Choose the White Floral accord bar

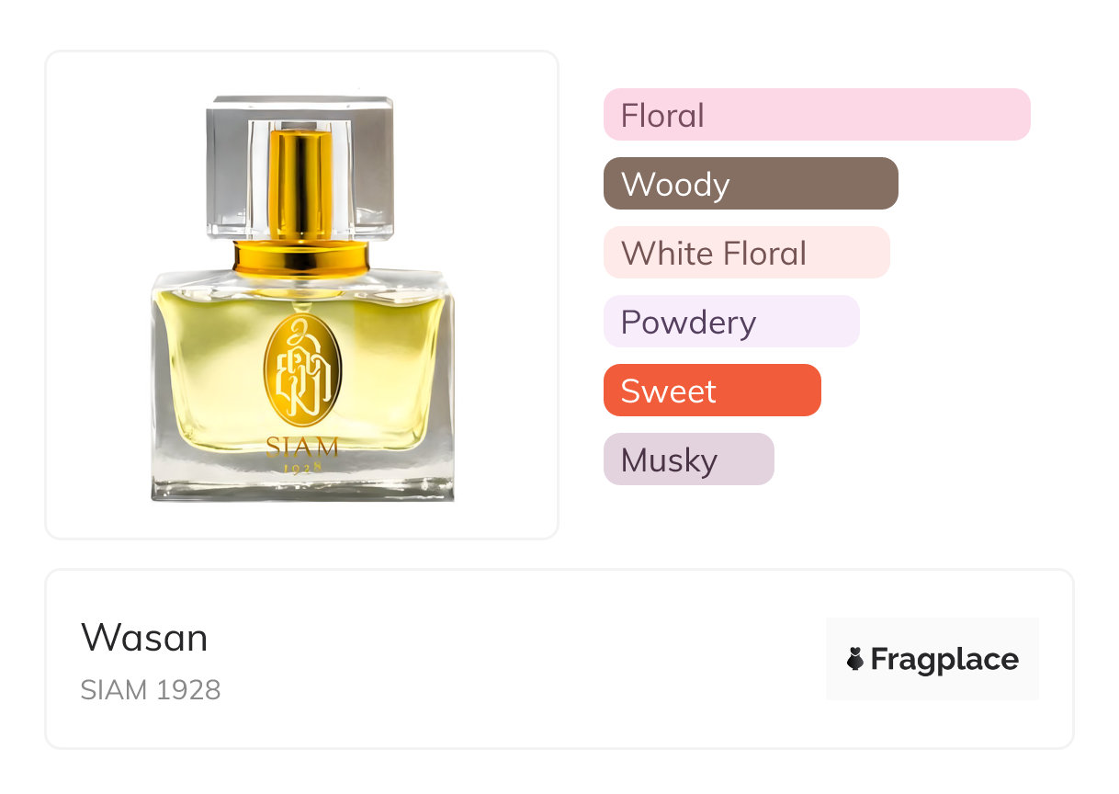747,253
